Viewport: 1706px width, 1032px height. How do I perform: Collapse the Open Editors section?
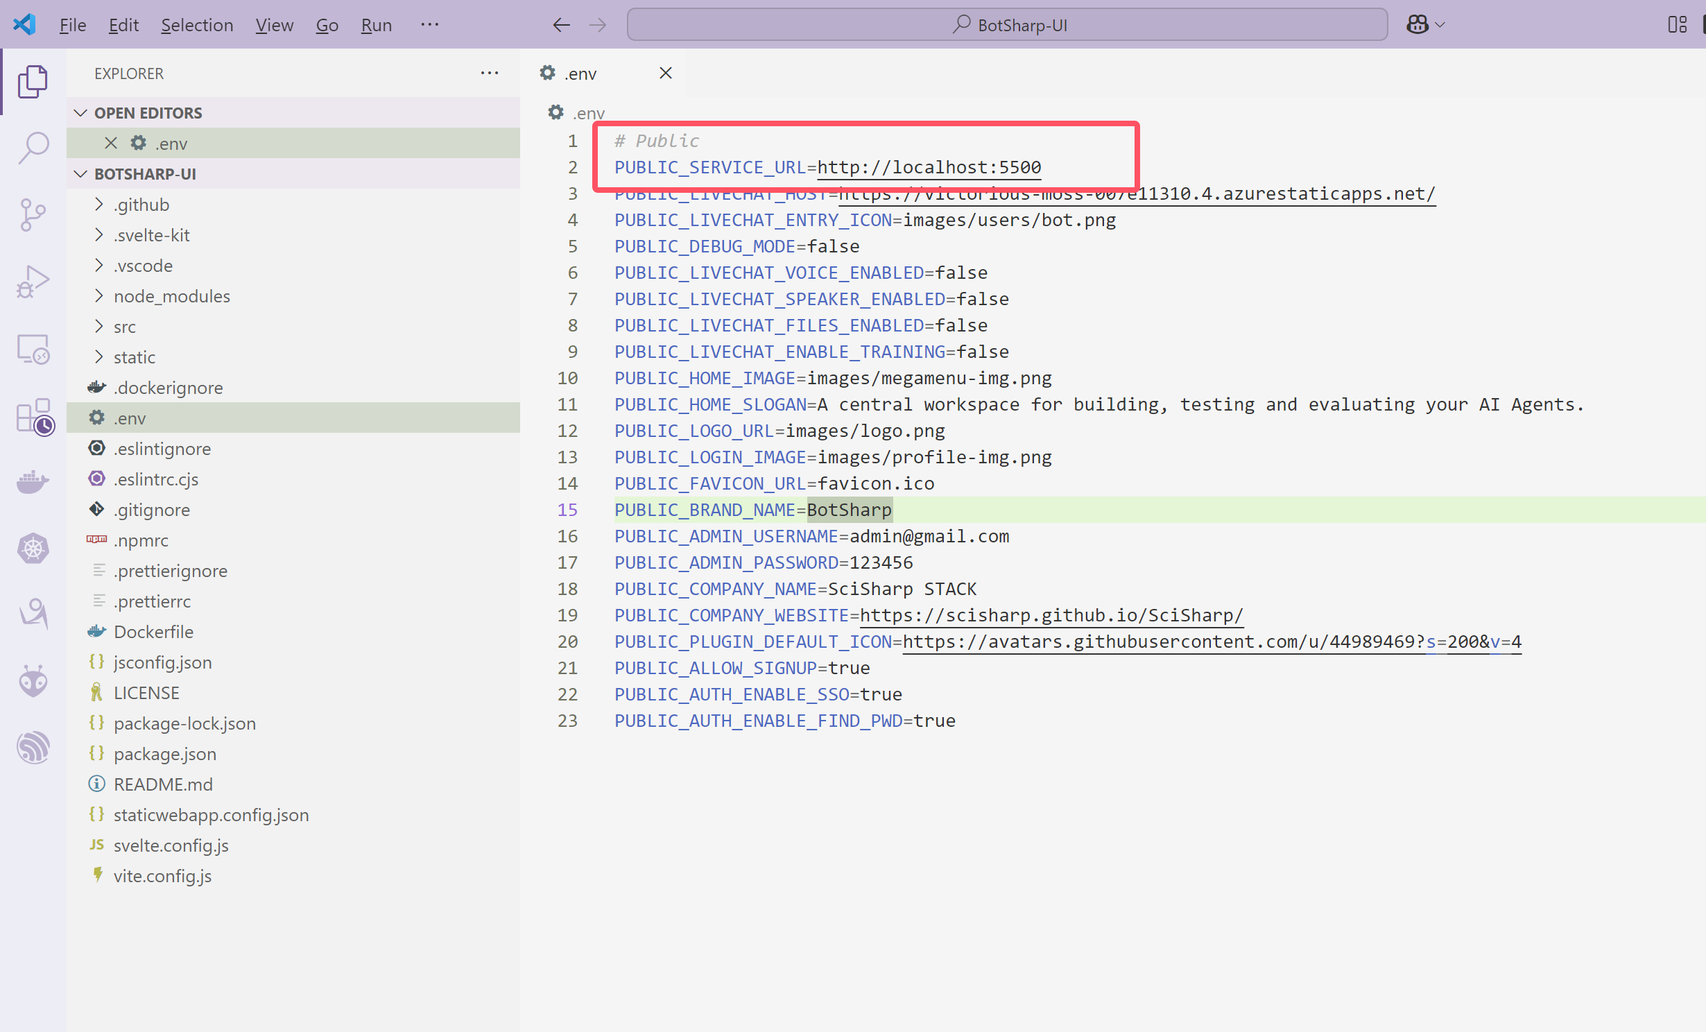point(293,112)
